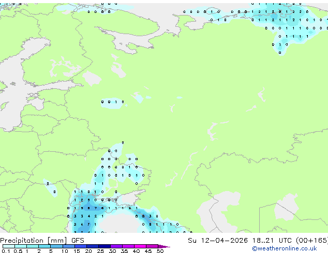The height and width of the screenshot is (253, 328).
Task: Select the 40–45 mm magenta legend swatch
Action: pos(140,246)
